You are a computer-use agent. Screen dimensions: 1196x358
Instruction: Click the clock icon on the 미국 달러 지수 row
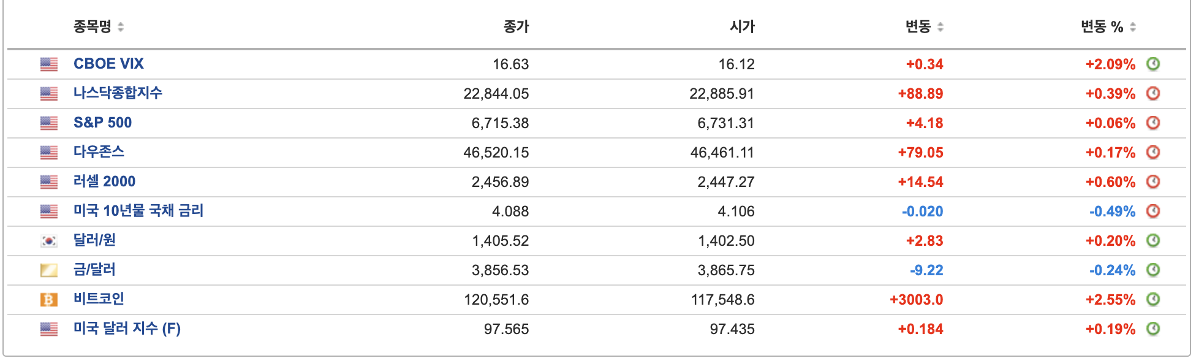[1152, 329]
